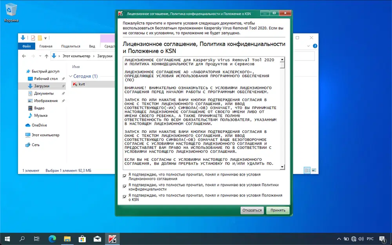The height and width of the screenshot is (245, 392).
Task: Decline via the Отказаться button
Action: (252, 210)
